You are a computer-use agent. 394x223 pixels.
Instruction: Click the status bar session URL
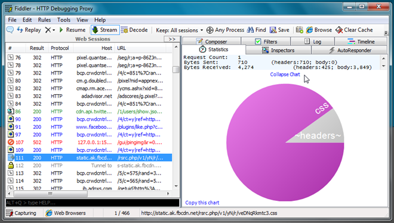tap(209, 213)
